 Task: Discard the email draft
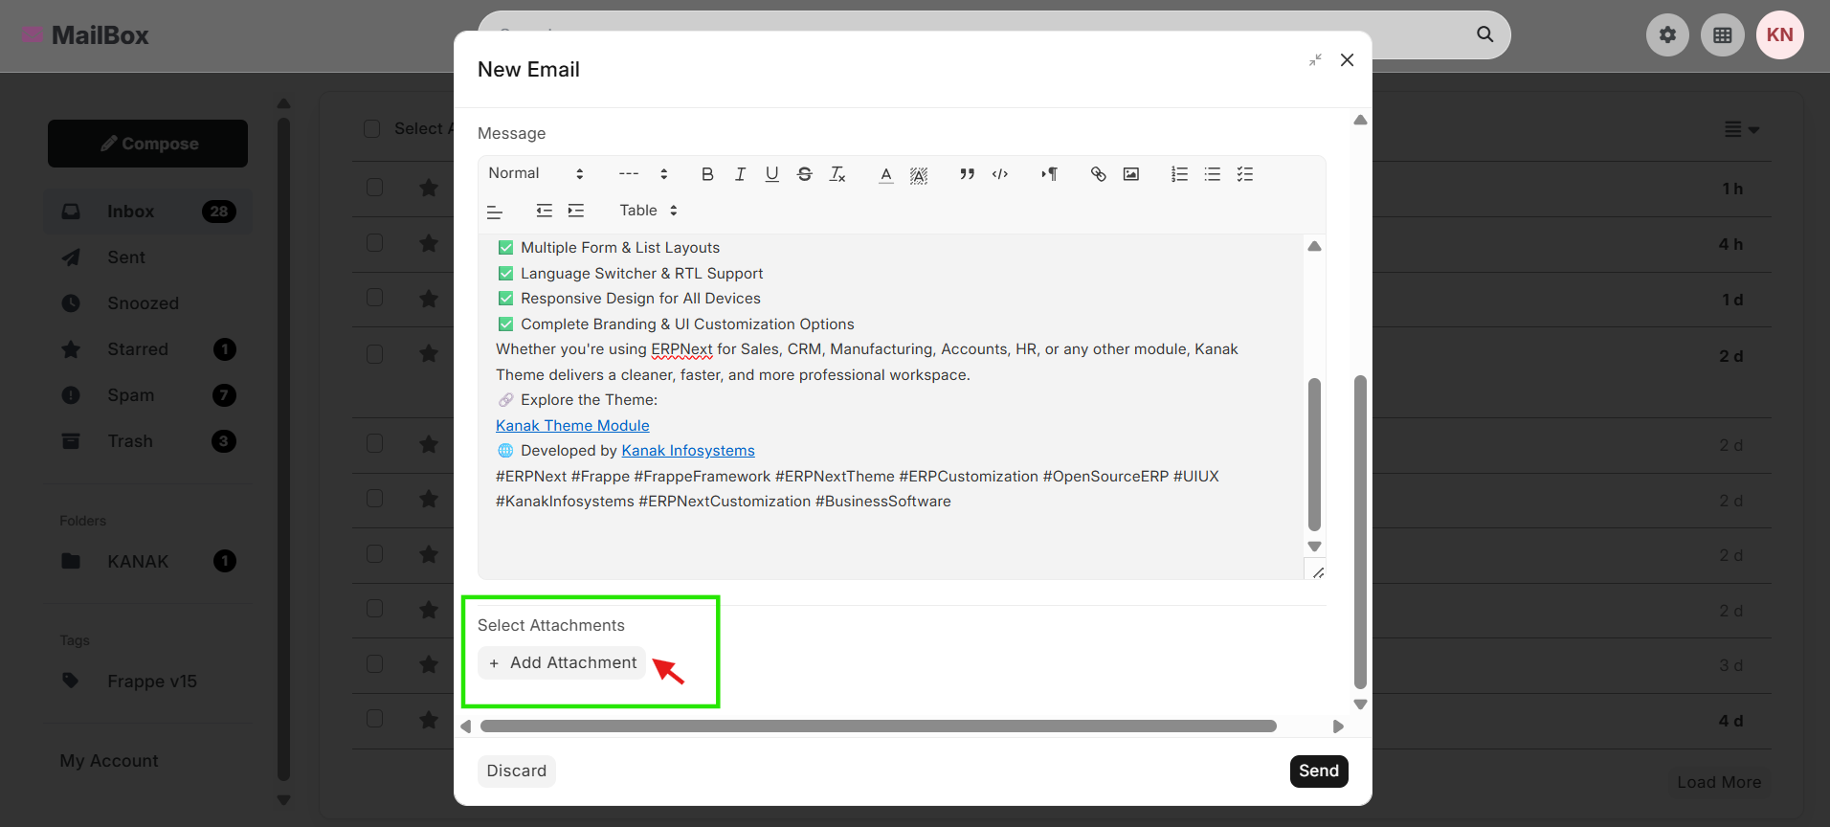click(517, 771)
